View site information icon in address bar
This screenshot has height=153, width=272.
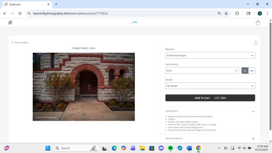[29, 13]
